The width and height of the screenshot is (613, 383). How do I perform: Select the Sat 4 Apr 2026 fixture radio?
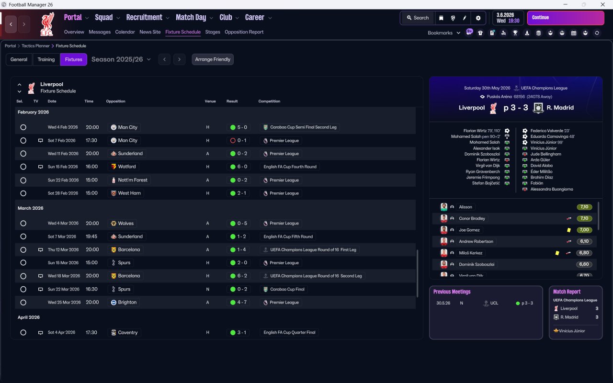23,333
